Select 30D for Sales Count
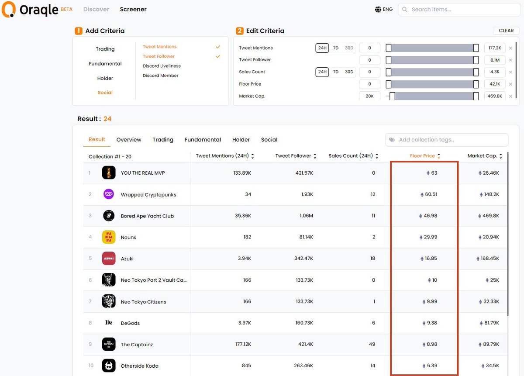 coord(349,72)
